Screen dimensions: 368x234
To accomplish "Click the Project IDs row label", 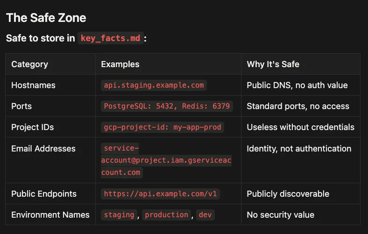I will pos(31,127).
